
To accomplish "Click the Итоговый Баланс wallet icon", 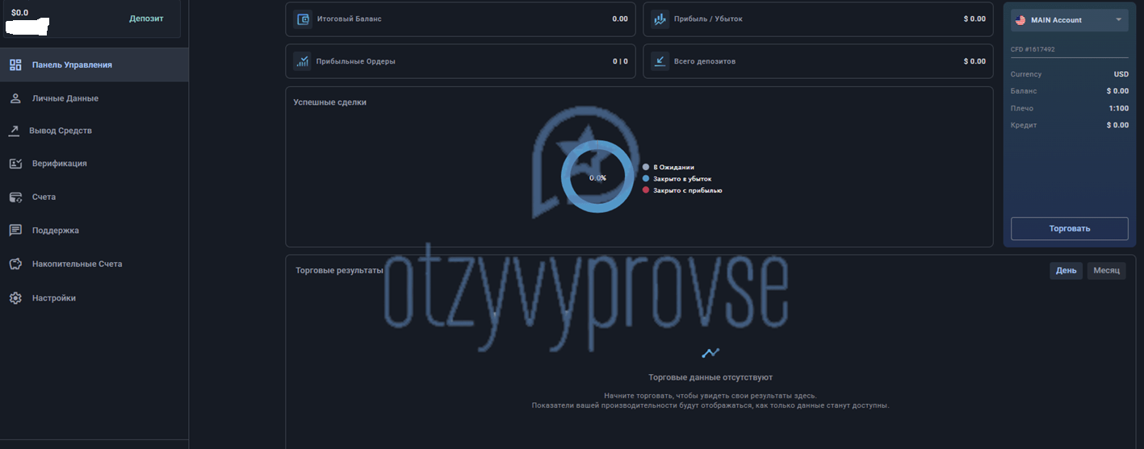I will pyautogui.click(x=303, y=19).
